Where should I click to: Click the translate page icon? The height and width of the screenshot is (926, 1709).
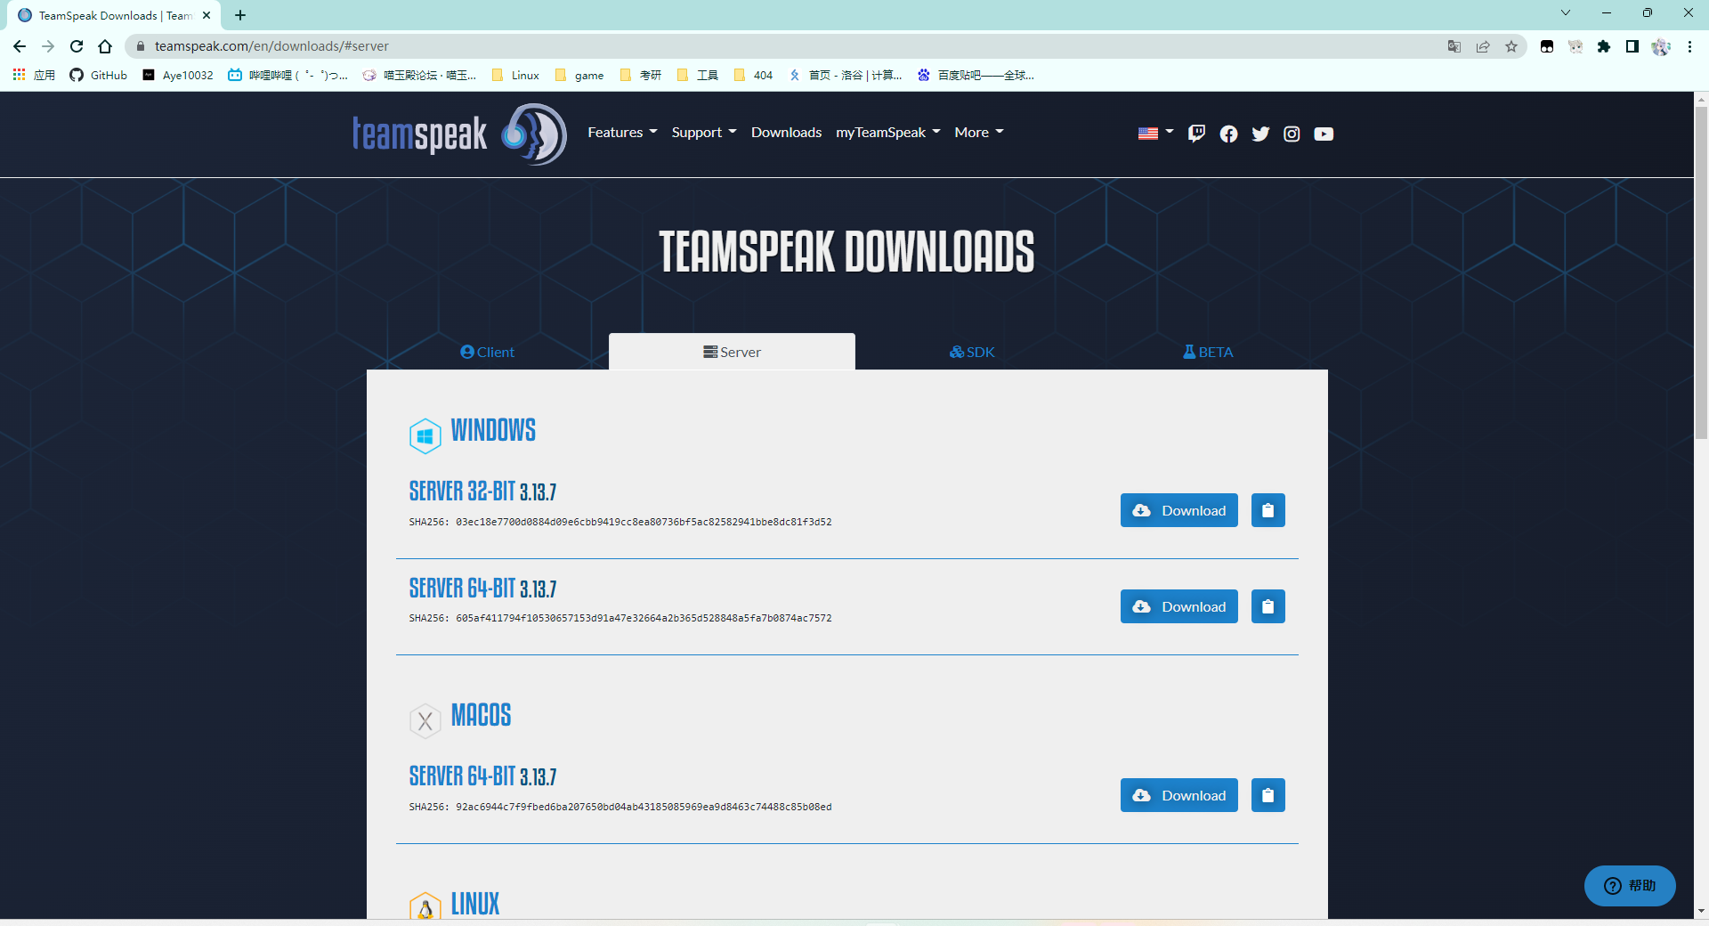(1454, 46)
